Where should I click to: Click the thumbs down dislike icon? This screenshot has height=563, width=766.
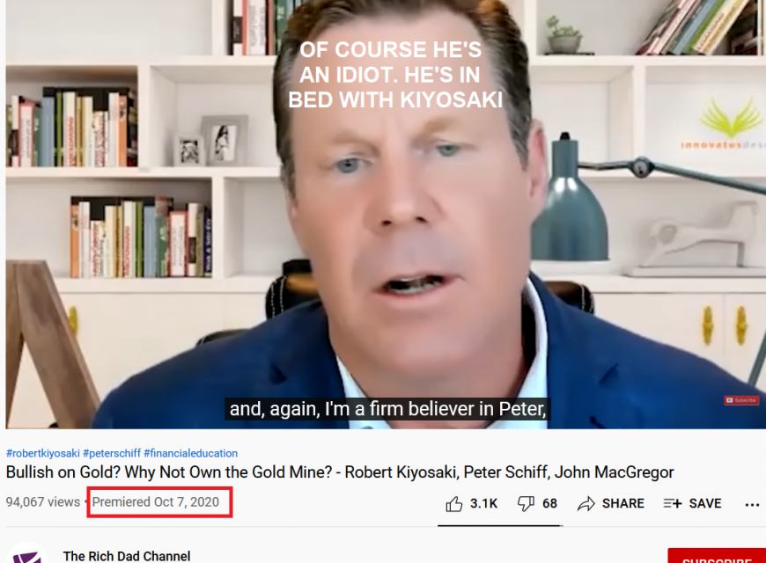526,503
